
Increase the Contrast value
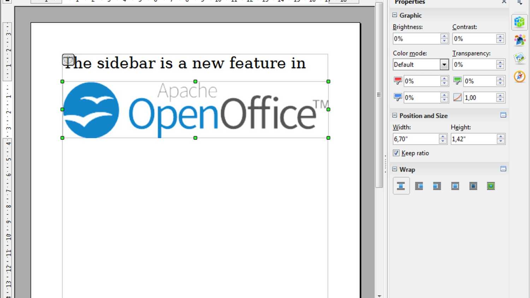point(500,36)
